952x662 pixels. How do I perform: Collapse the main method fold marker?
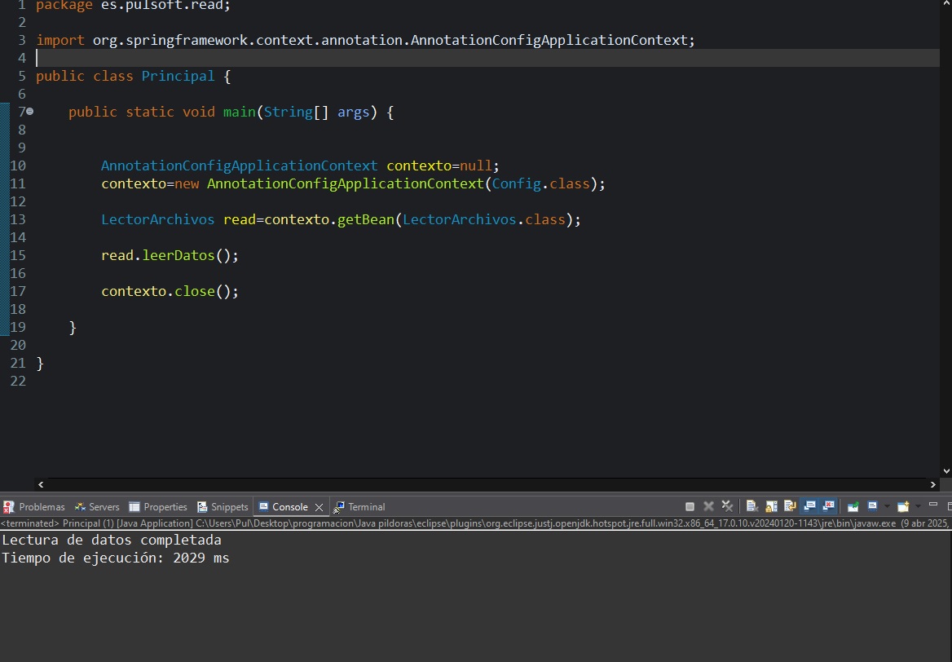pyautogui.click(x=30, y=112)
